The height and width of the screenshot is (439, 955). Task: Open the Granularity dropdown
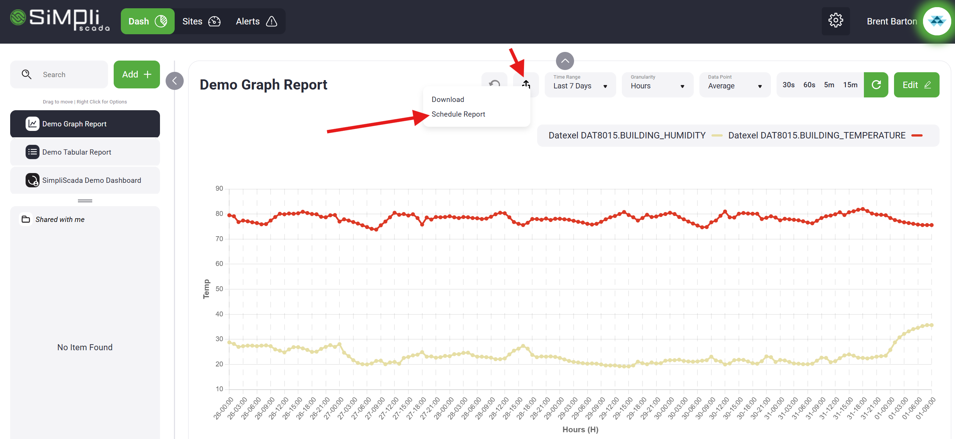(657, 85)
